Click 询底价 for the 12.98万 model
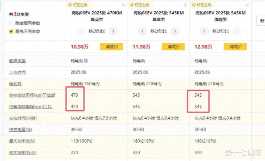The width and height of the screenshot is (265, 161). tap(235, 47)
